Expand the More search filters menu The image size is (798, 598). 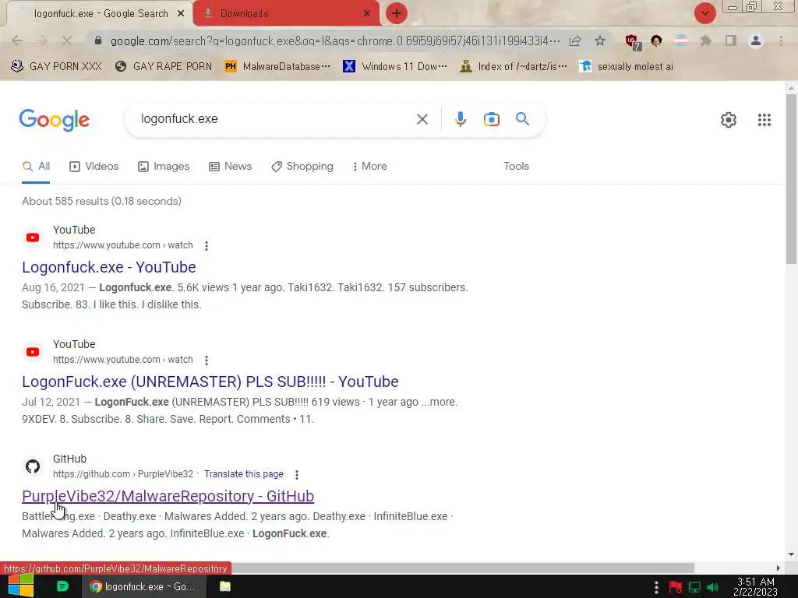point(370,167)
